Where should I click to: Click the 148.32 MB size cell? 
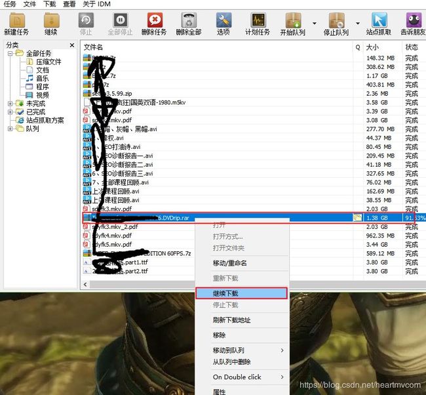coord(380,58)
